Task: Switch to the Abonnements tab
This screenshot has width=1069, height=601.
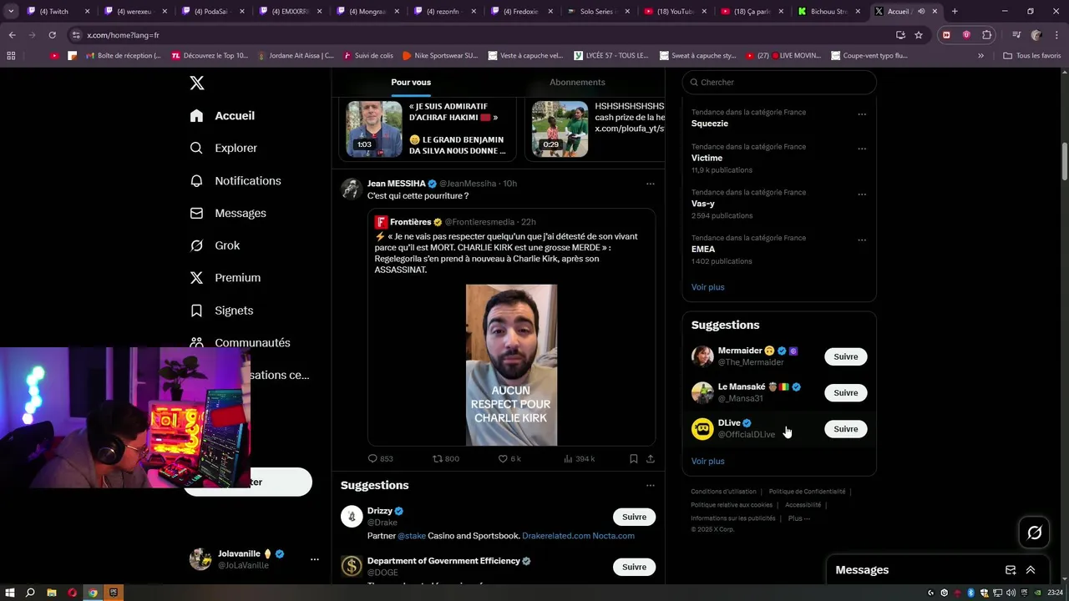Action: click(577, 82)
